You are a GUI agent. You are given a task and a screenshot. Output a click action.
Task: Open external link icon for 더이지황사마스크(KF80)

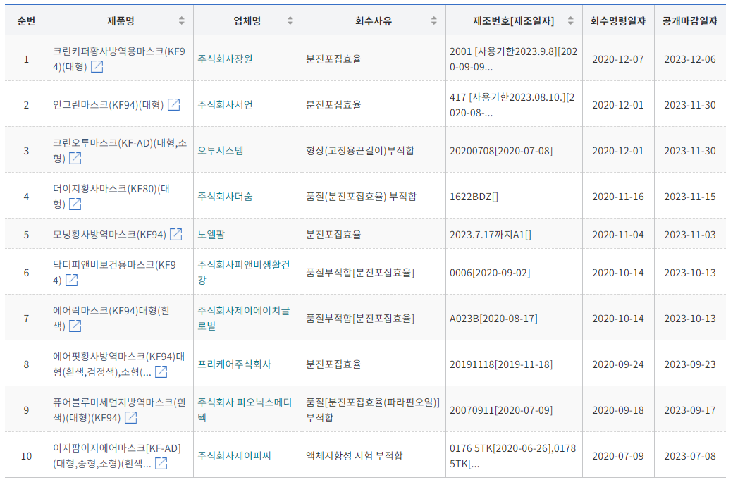(x=75, y=204)
